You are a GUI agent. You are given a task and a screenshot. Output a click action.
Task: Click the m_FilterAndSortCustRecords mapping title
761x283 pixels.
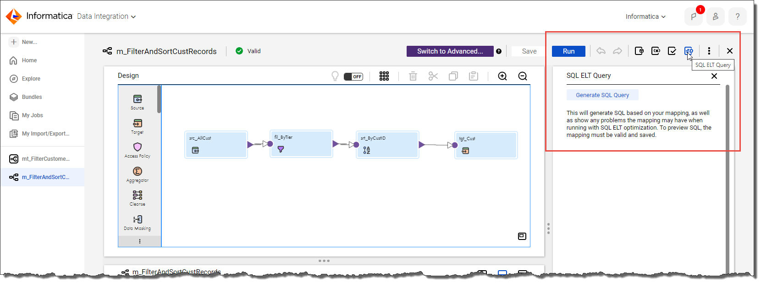pyautogui.click(x=166, y=51)
